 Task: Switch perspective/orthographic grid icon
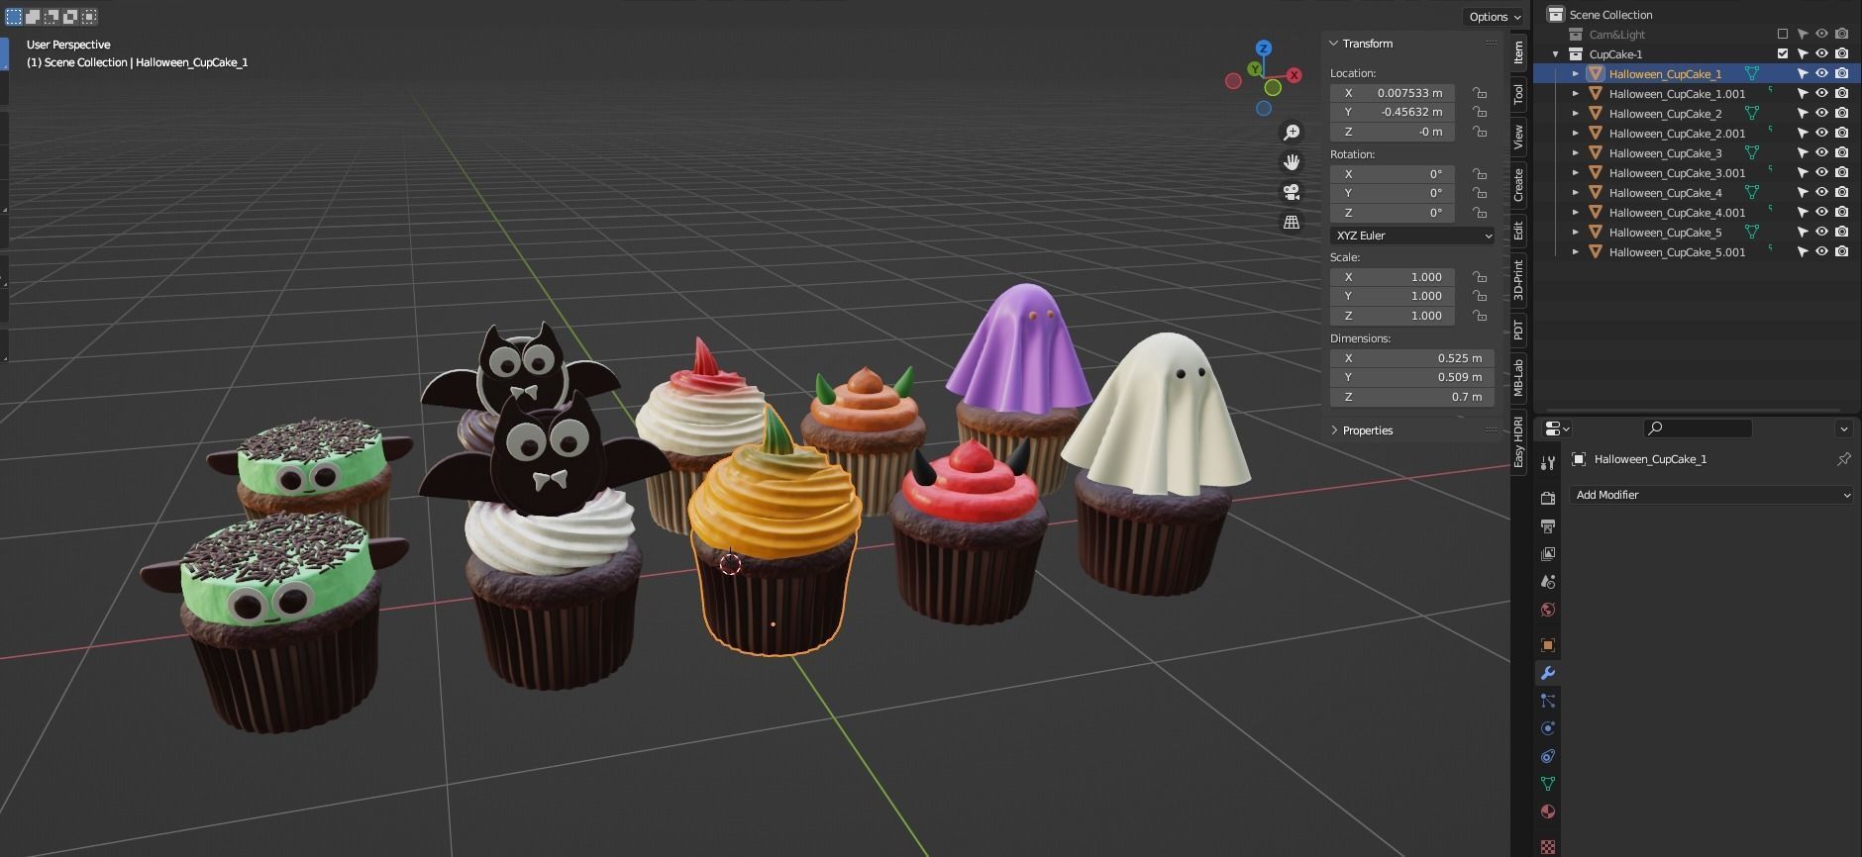tap(1292, 222)
